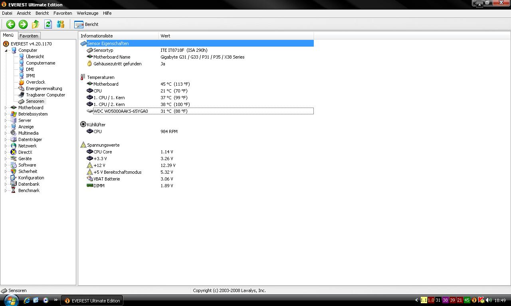
Task: Refresh the sensor readings via toolbar icon
Action: (48, 24)
